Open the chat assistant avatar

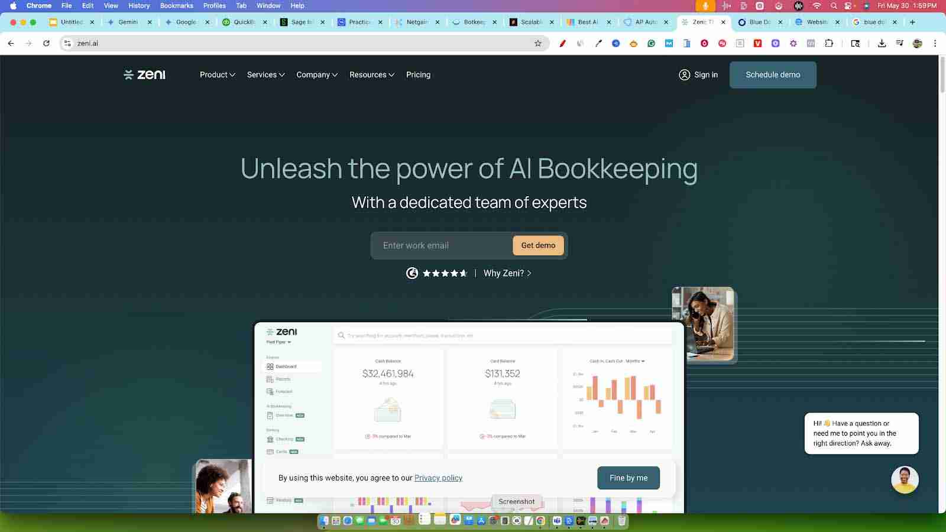point(905,479)
